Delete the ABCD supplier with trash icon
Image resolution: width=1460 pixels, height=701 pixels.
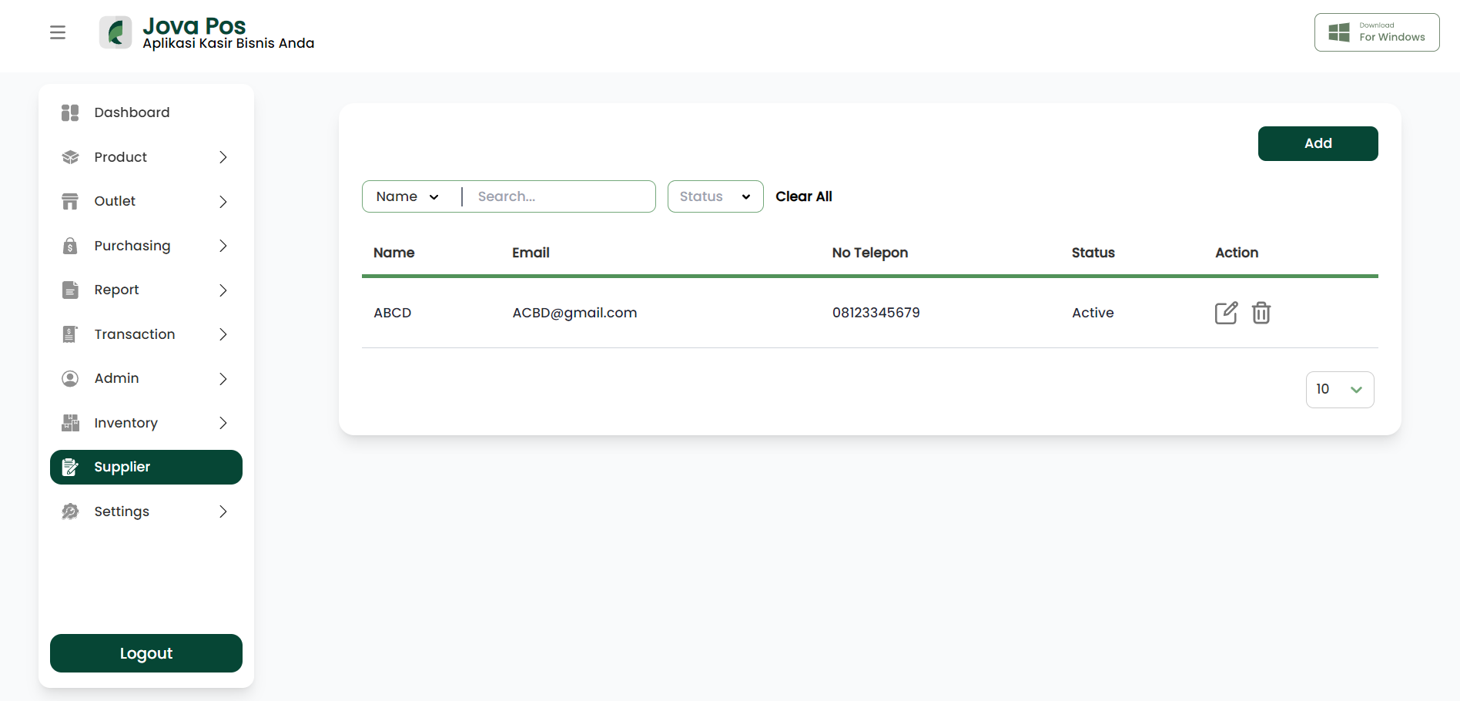tap(1261, 313)
